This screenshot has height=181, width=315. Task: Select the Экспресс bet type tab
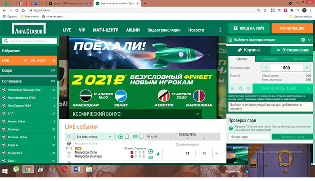pyautogui.click(x=270, y=59)
